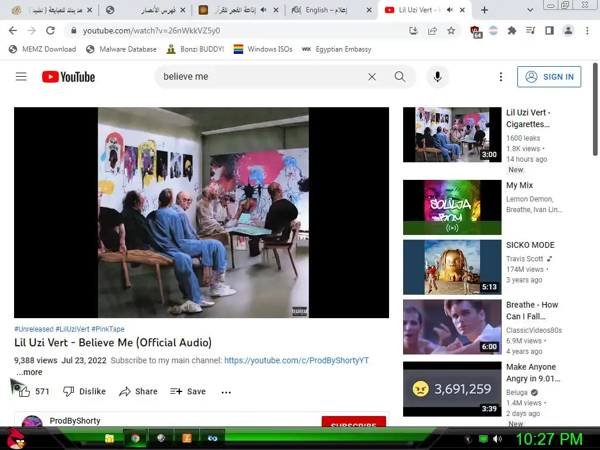This screenshot has height=450, width=600.
Task: Close the Lil Uzi Vert tab
Action: click(x=462, y=10)
